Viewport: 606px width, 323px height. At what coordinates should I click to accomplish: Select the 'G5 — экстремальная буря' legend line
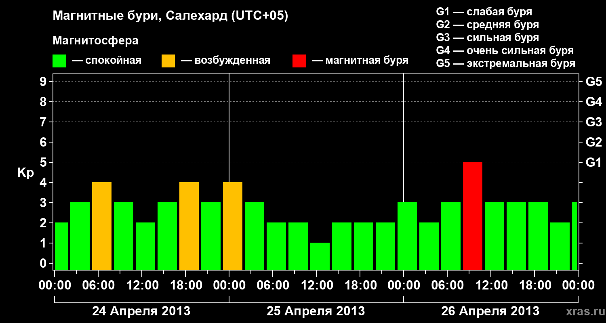pos(505,63)
